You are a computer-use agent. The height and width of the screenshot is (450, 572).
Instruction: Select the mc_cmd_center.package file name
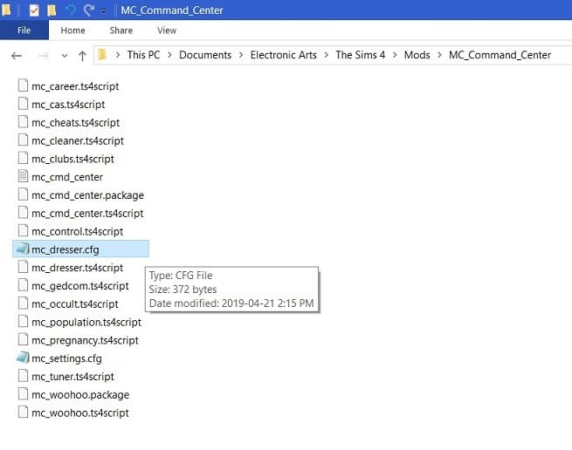[87, 195]
